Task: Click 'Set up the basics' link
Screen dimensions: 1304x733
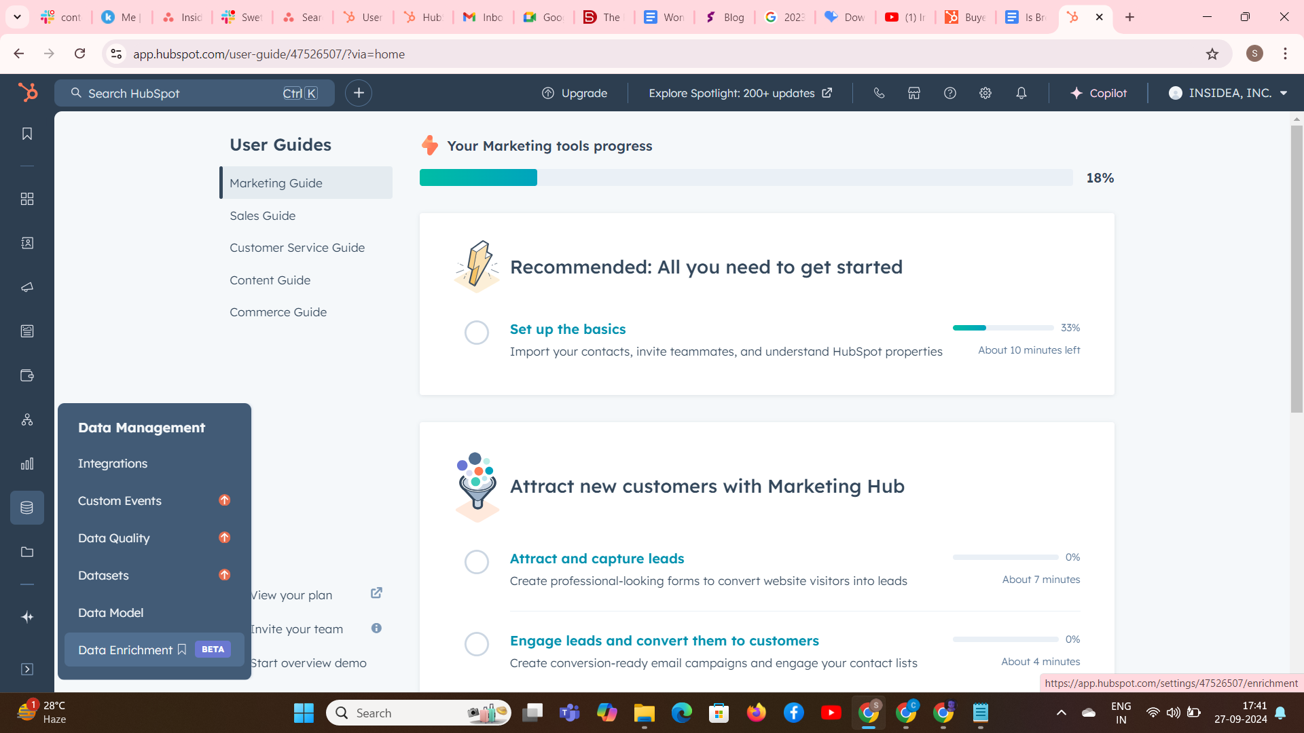Action: pyautogui.click(x=568, y=329)
